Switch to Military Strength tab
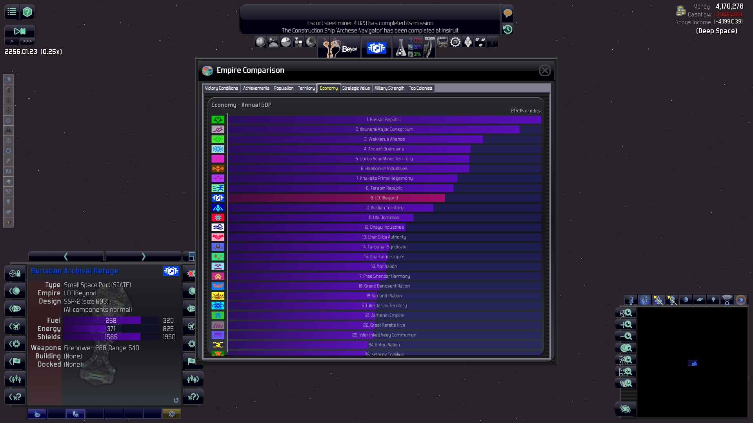This screenshot has height=423, width=753. [389, 88]
